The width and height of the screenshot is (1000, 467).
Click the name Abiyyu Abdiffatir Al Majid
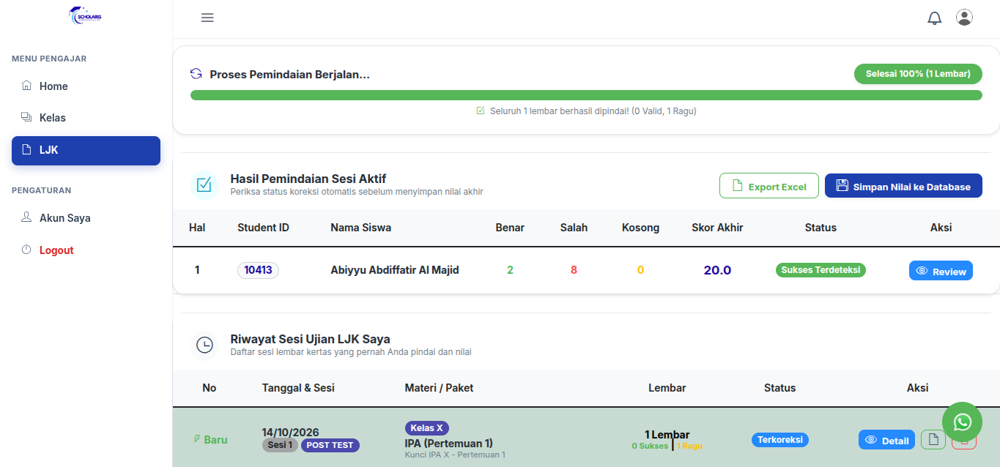tap(395, 270)
